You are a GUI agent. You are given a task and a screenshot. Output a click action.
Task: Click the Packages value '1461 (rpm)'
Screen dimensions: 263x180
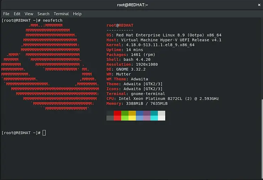[x=143, y=55]
